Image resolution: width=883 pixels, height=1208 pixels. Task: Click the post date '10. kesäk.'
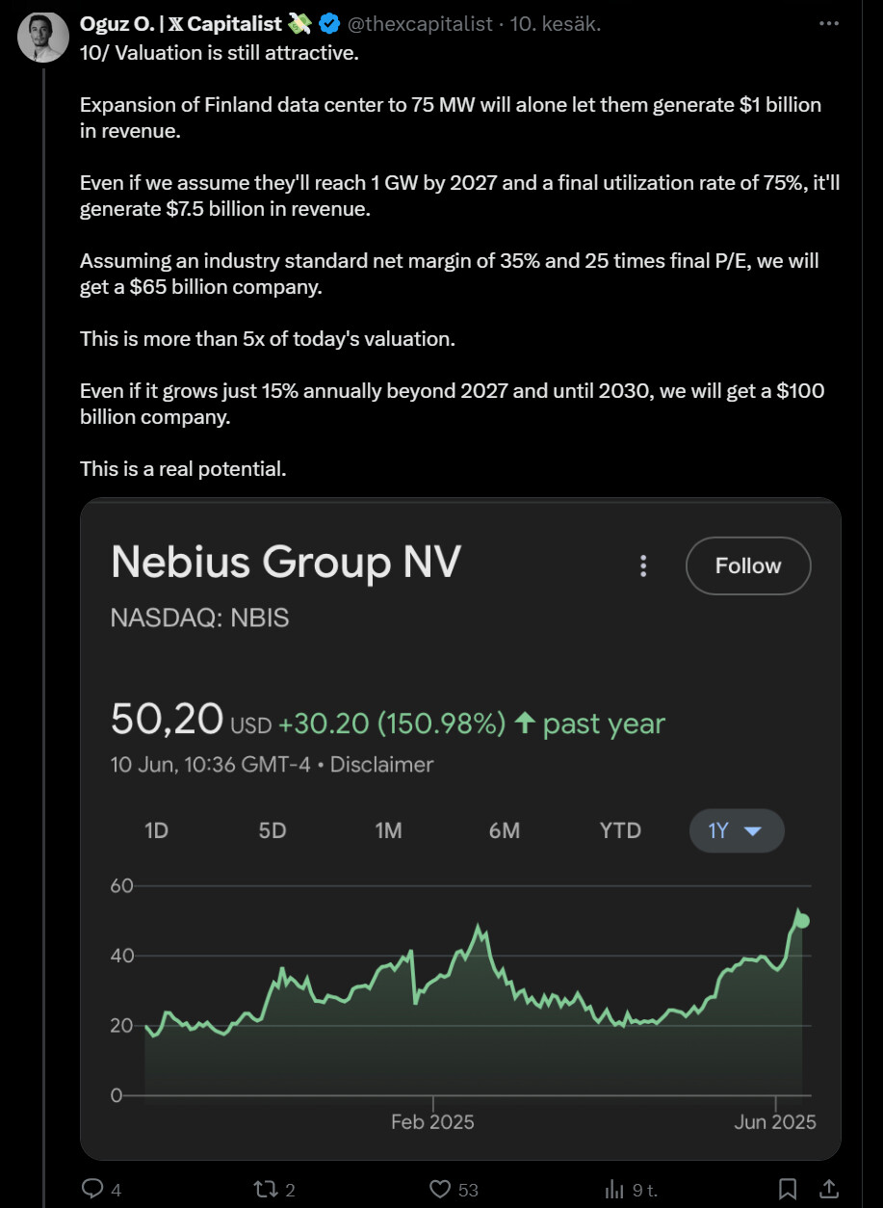(556, 24)
